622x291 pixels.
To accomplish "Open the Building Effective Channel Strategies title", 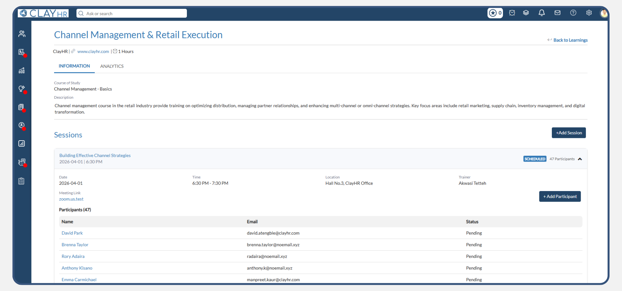I will coord(95,155).
